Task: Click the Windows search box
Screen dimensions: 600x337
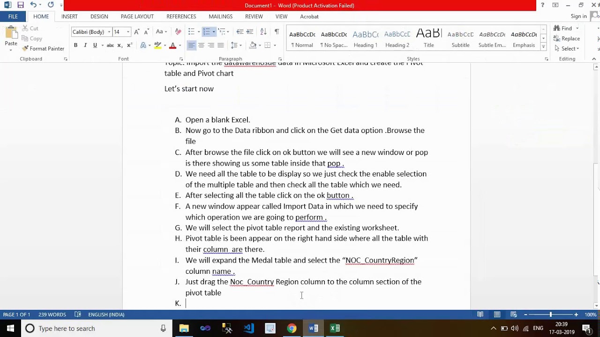Action: [96, 328]
